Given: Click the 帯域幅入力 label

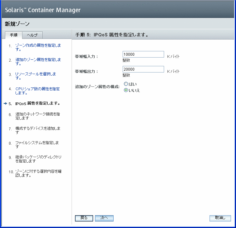Looking at the screenshot, I should [86, 57].
